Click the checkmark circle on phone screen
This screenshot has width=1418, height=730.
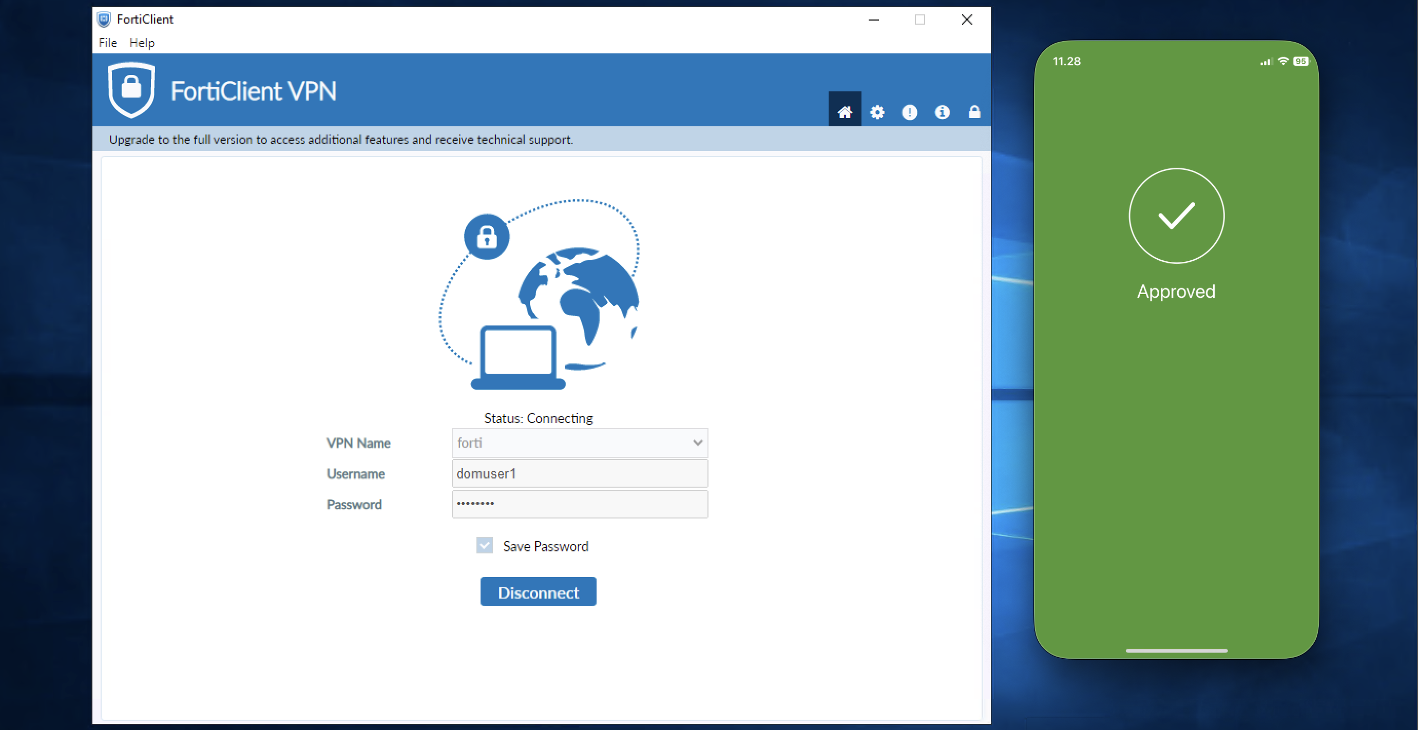[1176, 216]
